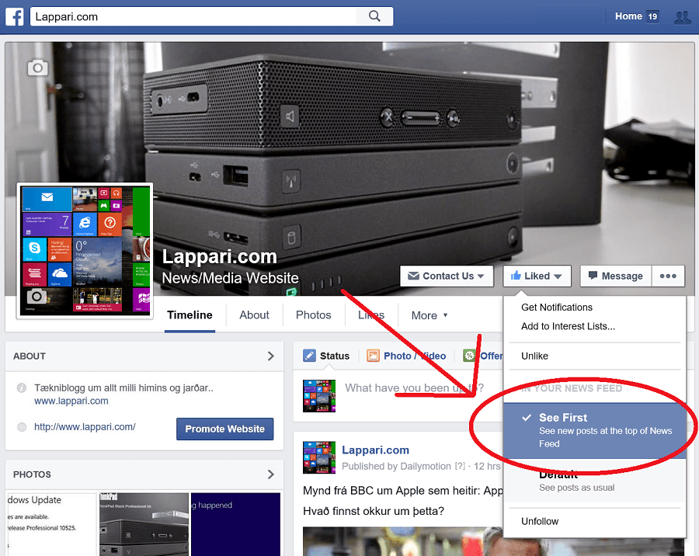Click the Photo / Video text link
This screenshot has height=556, width=699.
tap(415, 356)
